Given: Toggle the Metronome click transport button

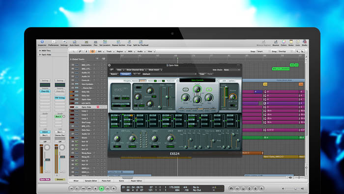Looking at the screenshot, I should coord(261,188).
